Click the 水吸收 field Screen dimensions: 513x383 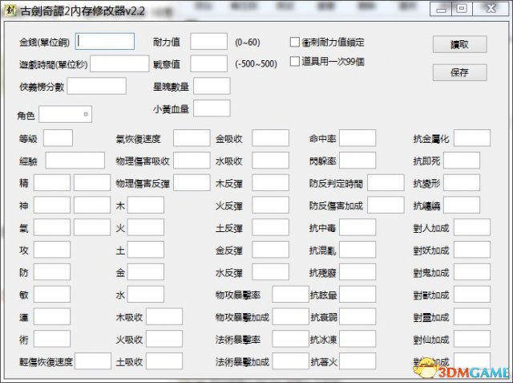click(271, 161)
